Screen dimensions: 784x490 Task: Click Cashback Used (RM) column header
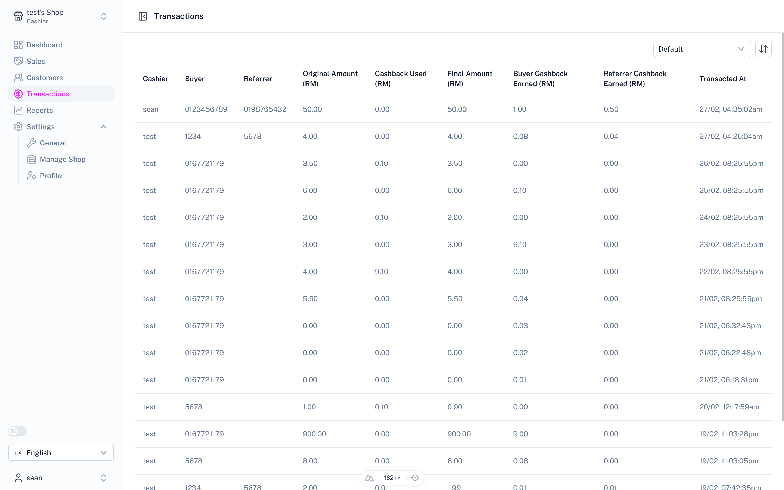(401, 79)
